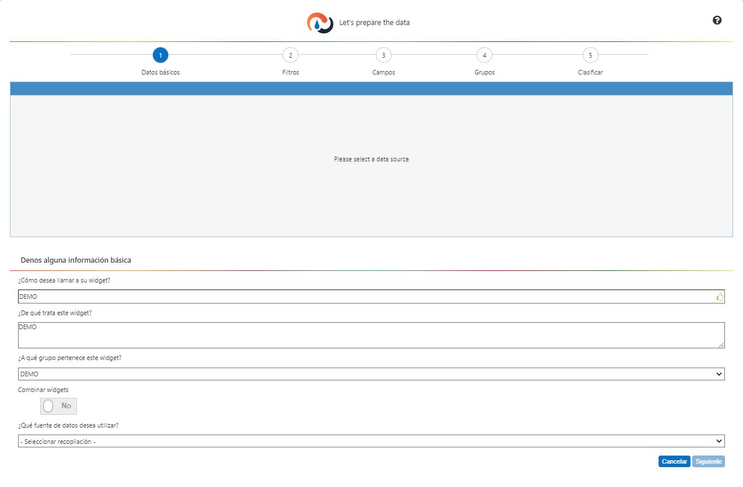Grab the description textarea resize handle
The width and height of the screenshot is (743, 487).
click(x=722, y=345)
